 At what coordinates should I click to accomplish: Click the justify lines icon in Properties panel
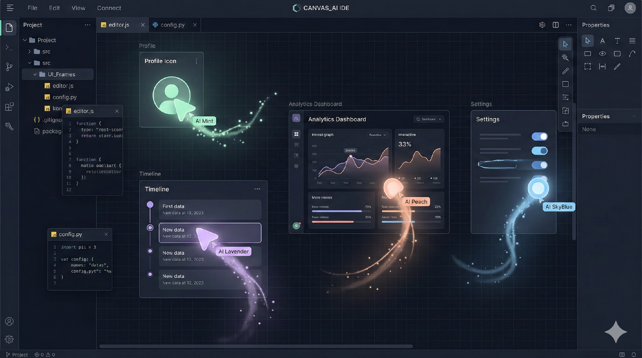[x=632, y=41]
